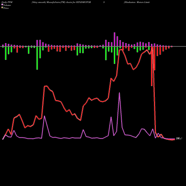This screenshot has height=186, width=186.
Task: Click the highest peak of the magenta volume line
Action: [x=119, y=93]
